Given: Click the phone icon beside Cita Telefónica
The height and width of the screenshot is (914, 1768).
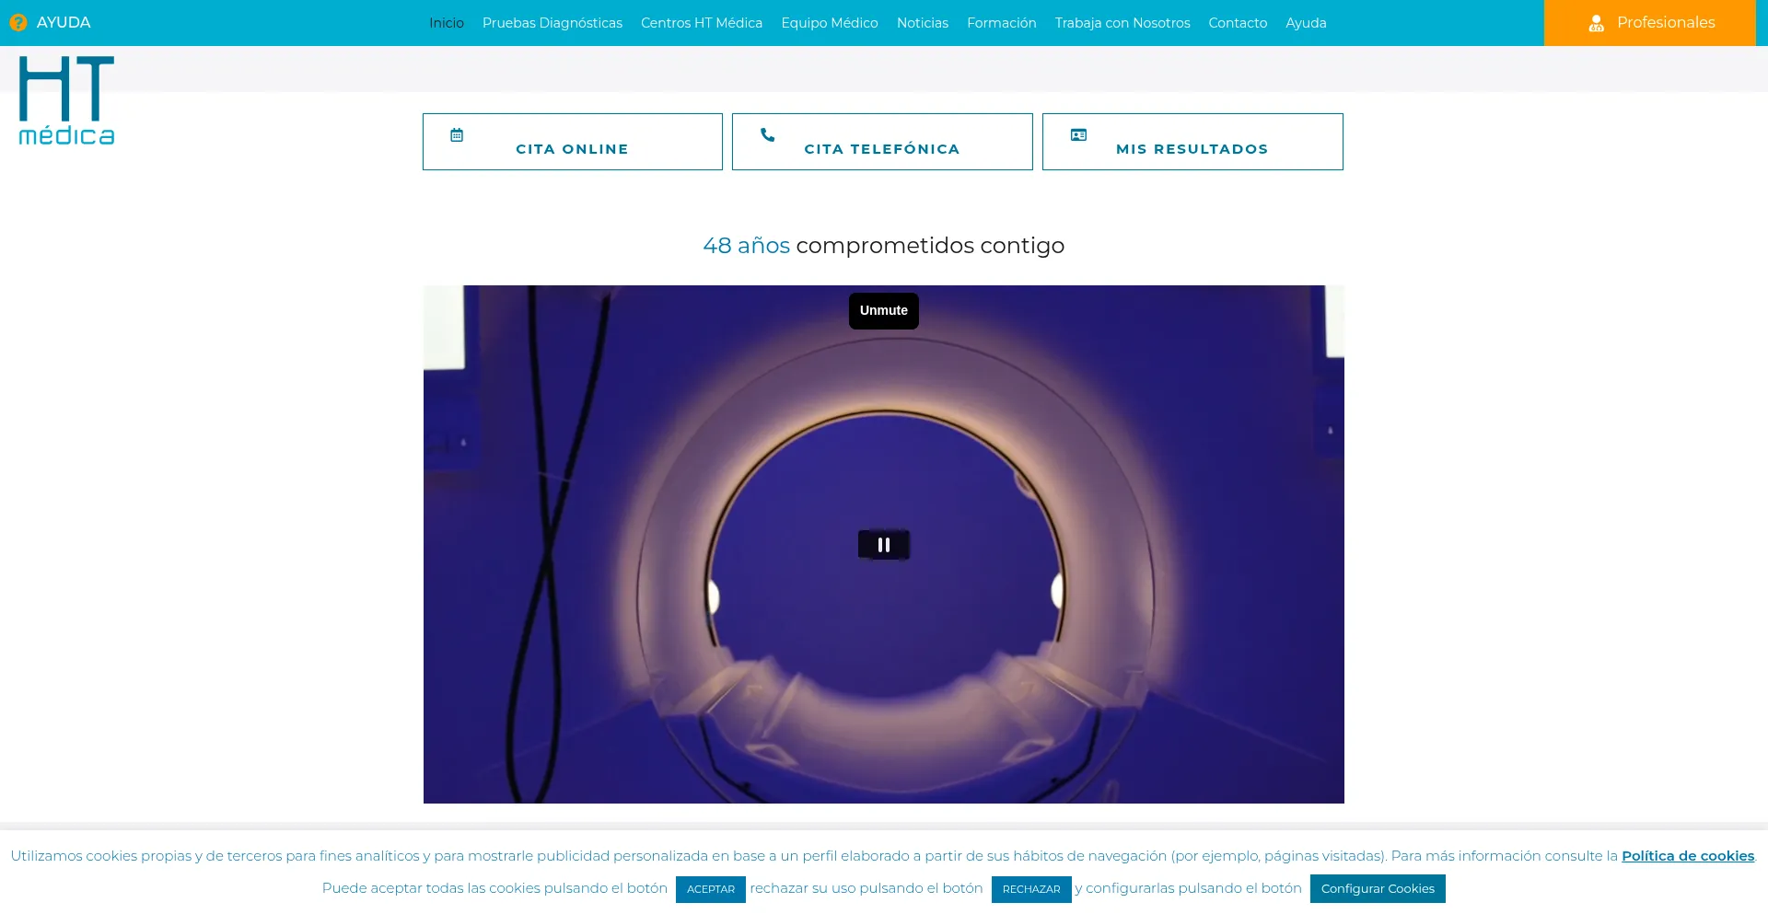Looking at the screenshot, I should (x=767, y=134).
